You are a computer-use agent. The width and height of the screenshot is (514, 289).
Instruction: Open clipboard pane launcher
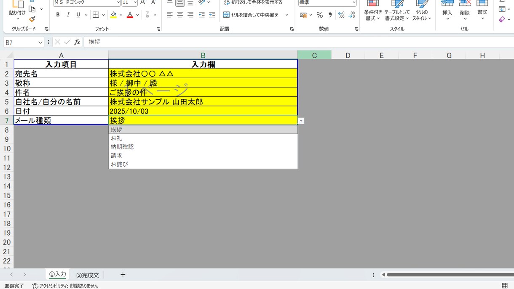point(46,29)
